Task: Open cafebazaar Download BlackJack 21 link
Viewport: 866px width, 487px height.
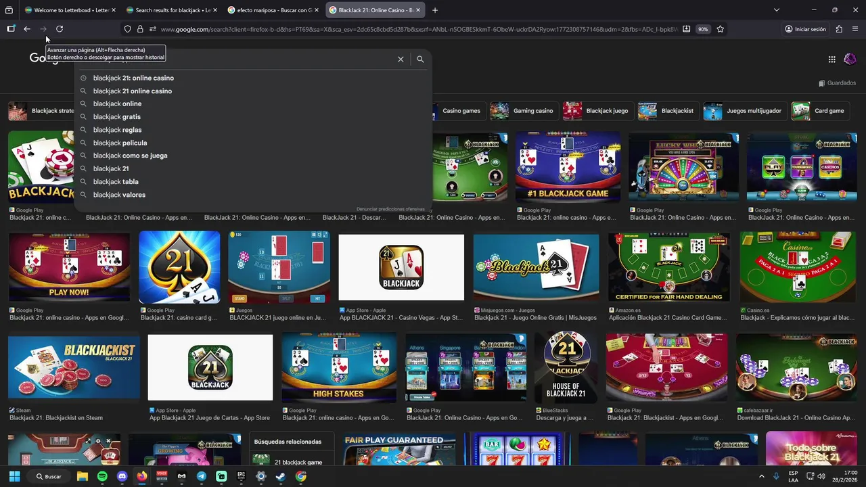Action: tap(796, 418)
